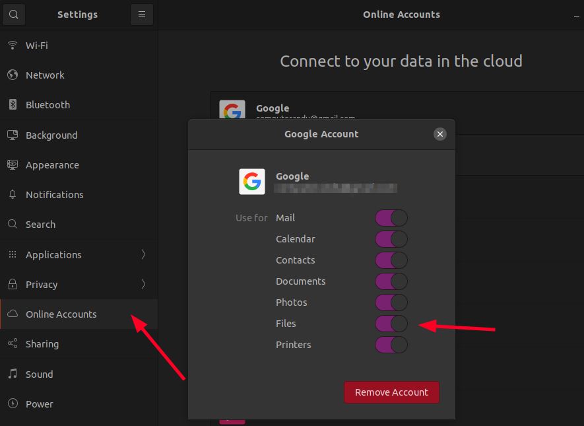The height and width of the screenshot is (426, 584).
Task: Click the Wi-Fi signal icon
Action: coord(13,45)
